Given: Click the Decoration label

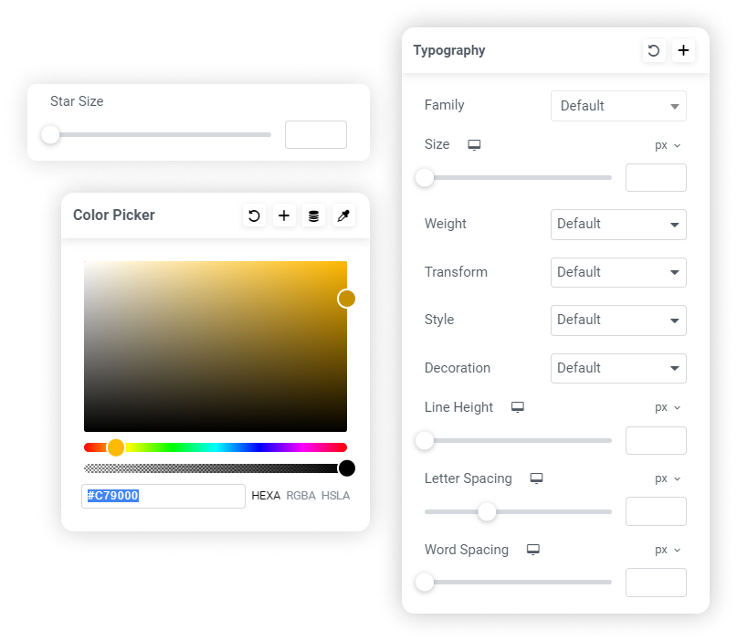Looking at the screenshot, I should (x=458, y=368).
